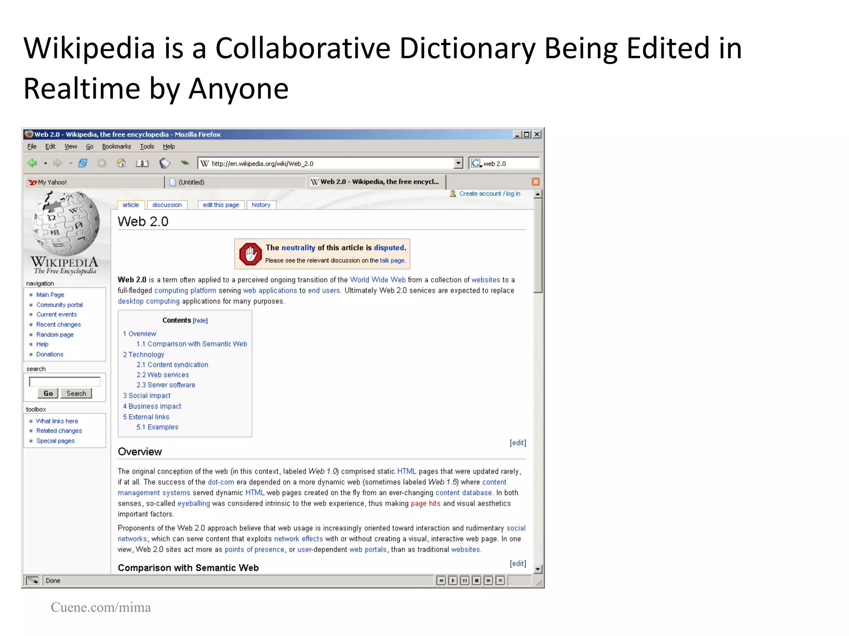Select the Web 2.0 - Wikipedia tab
The width and height of the screenshot is (849, 636).
coord(376,182)
